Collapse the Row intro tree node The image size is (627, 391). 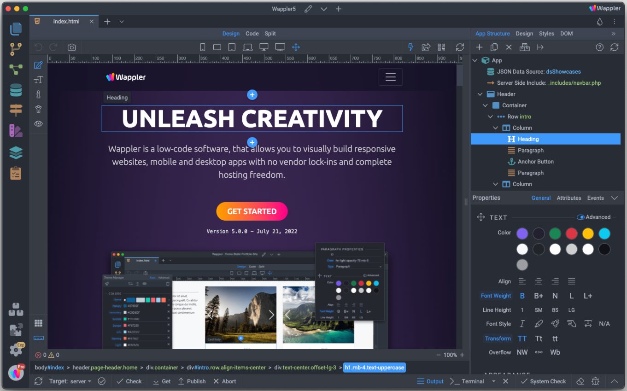[491, 117]
